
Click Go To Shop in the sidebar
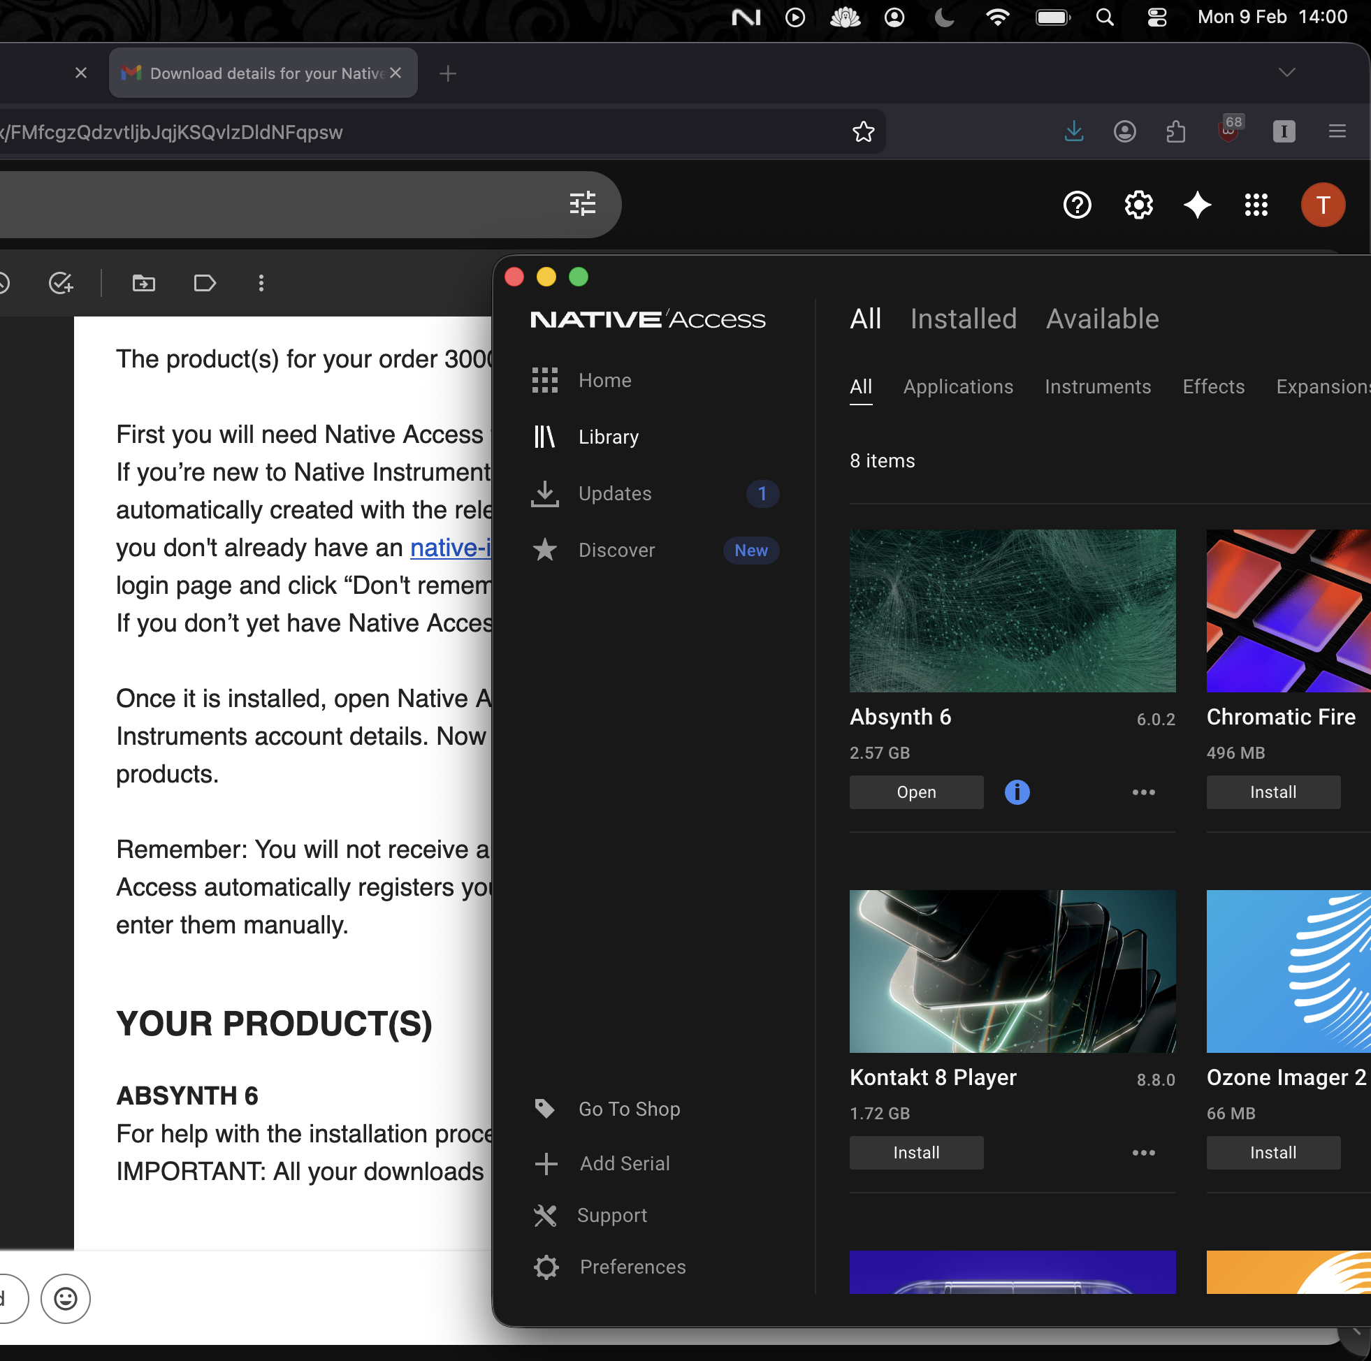pyautogui.click(x=629, y=1108)
